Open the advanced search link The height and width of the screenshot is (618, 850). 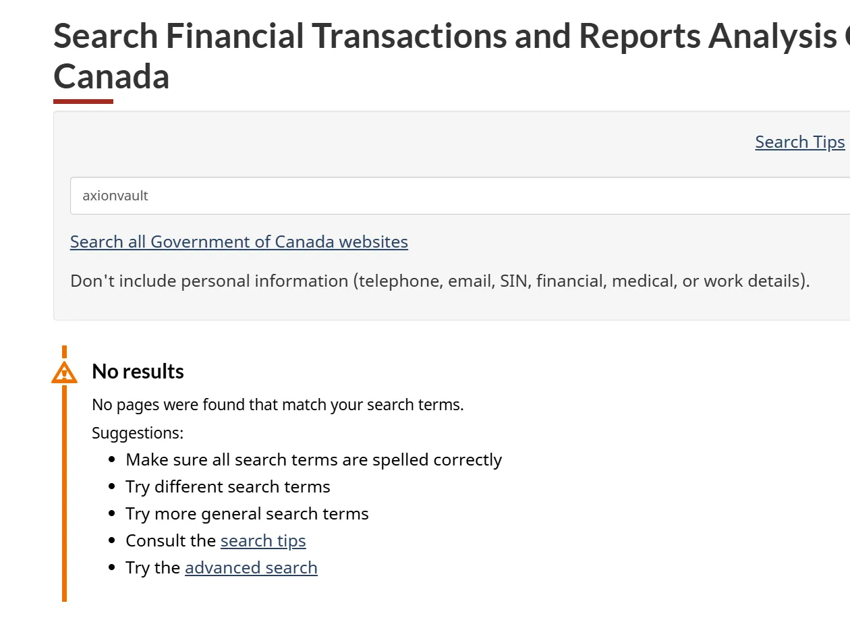click(251, 568)
